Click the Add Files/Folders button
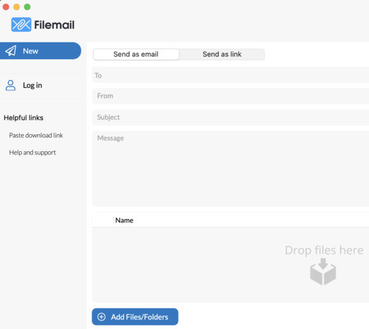 pyautogui.click(x=135, y=317)
